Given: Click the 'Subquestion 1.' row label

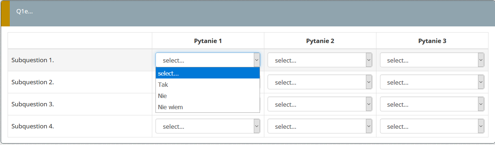Looking at the screenshot, I should (x=33, y=60).
